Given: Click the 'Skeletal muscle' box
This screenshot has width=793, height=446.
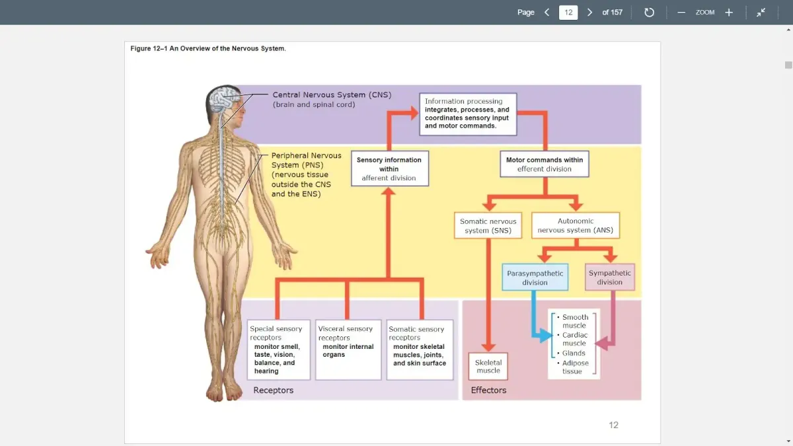Looking at the screenshot, I should click(488, 367).
